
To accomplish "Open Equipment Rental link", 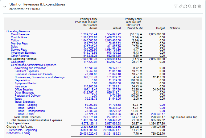I will click(x=25, y=83).
